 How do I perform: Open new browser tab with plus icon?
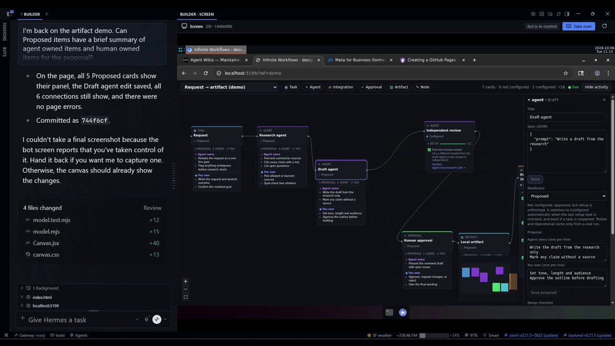click(x=474, y=60)
